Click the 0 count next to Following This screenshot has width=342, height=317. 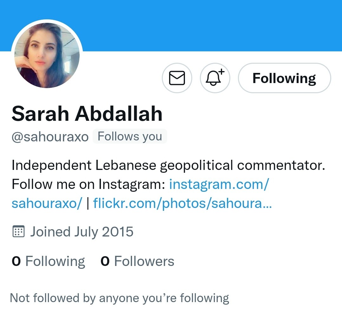(16, 261)
